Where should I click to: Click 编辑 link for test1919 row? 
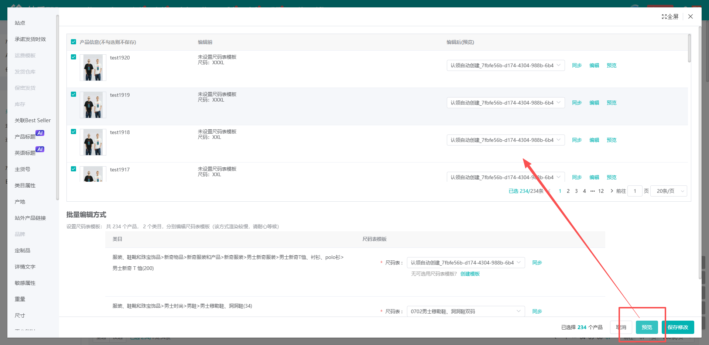click(x=594, y=103)
